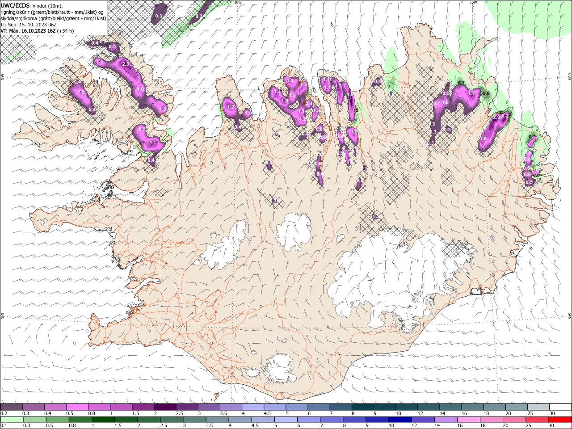Screen dimensions: 572x429
Task: Select the 30 label in the rain legend
Action: click(552, 426)
